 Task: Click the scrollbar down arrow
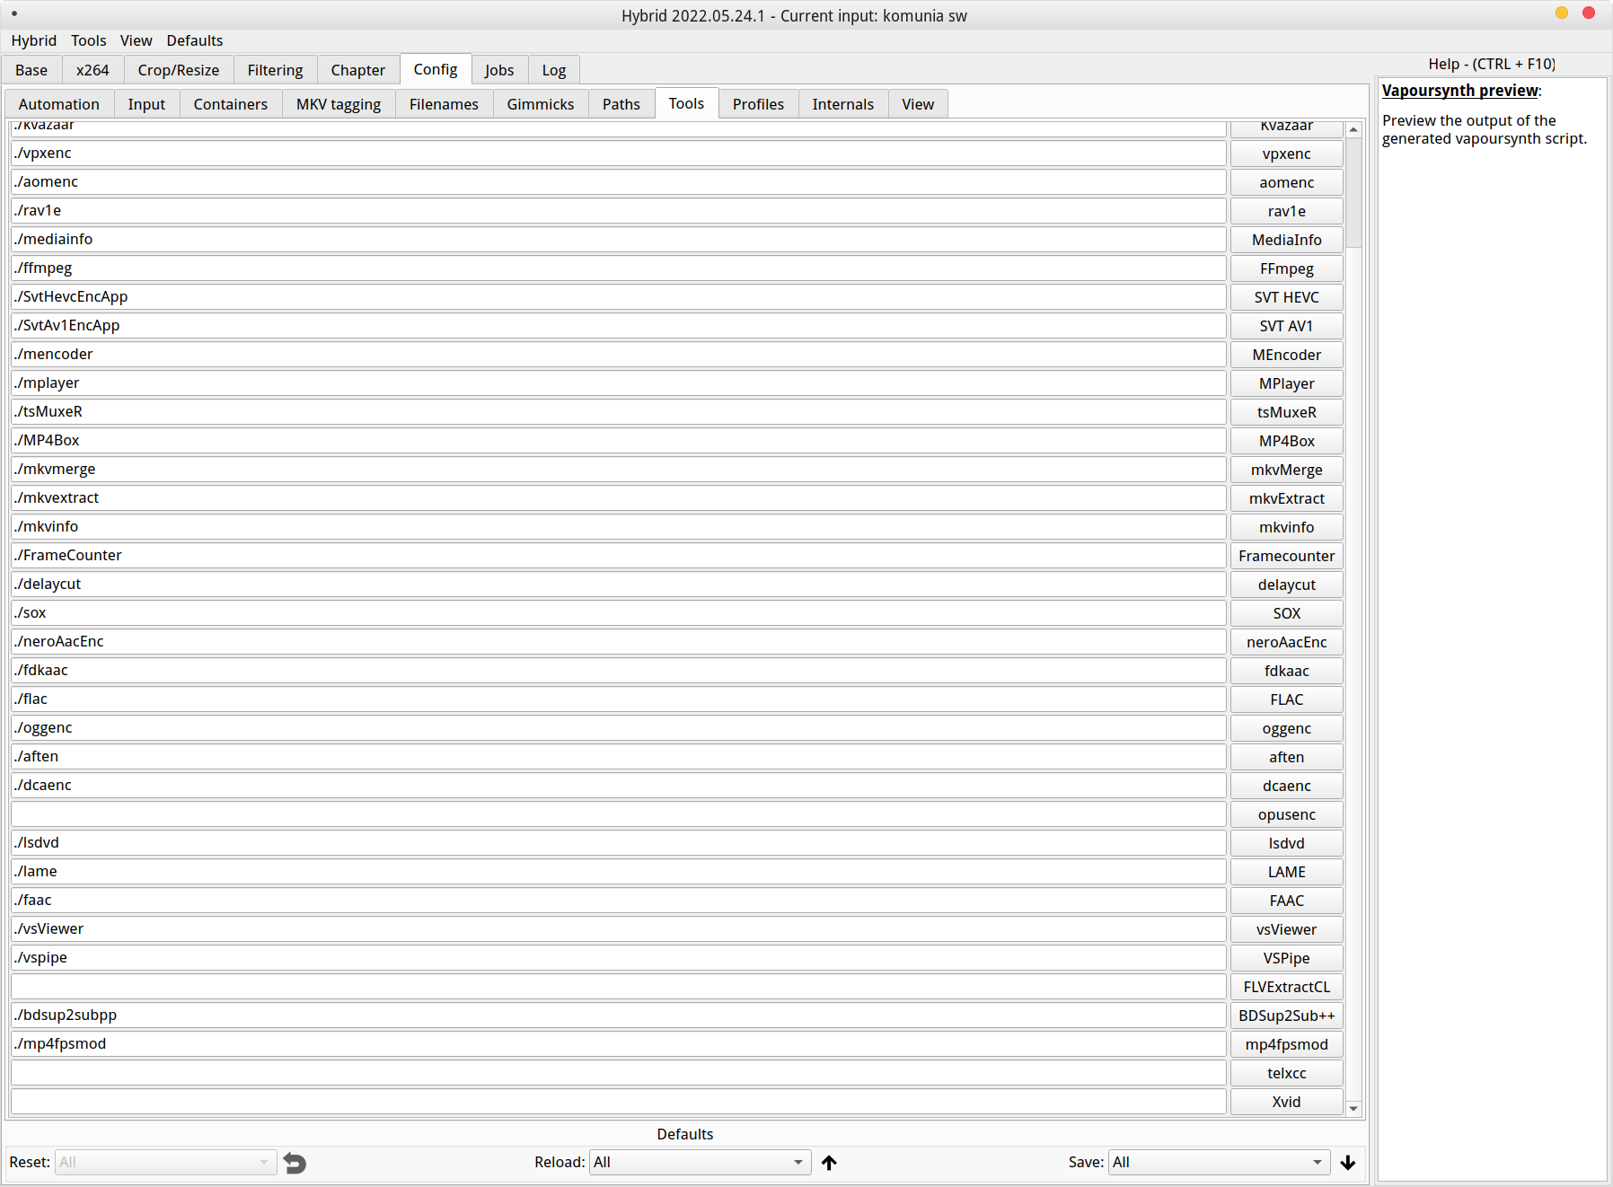click(1353, 1109)
